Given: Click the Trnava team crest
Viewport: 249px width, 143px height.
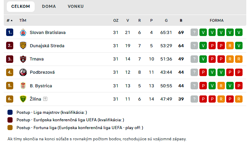Looking at the screenshot, I should click(23, 59).
